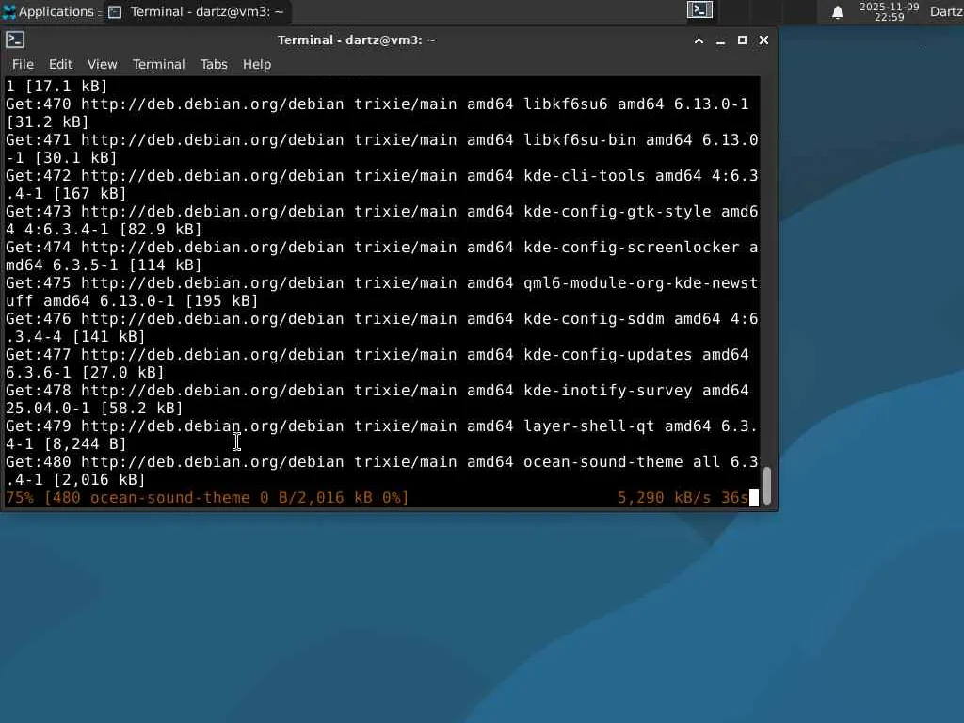Click the terminal window title text
Image resolution: width=964 pixels, height=723 pixels.
click(x=356, y=40)
